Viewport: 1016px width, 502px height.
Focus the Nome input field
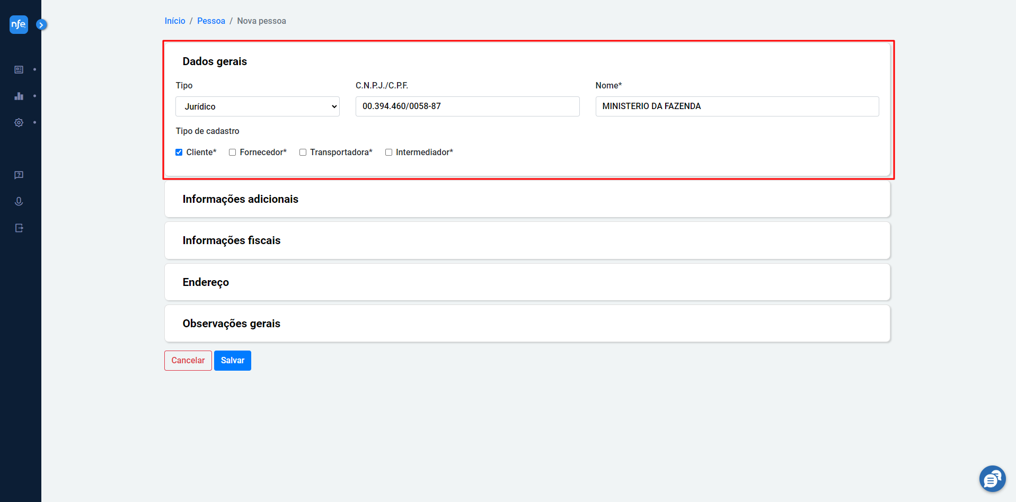737,106
